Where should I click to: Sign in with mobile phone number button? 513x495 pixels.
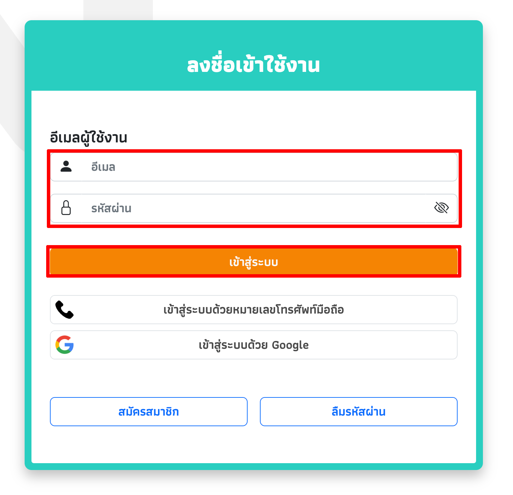click(254, 310)
